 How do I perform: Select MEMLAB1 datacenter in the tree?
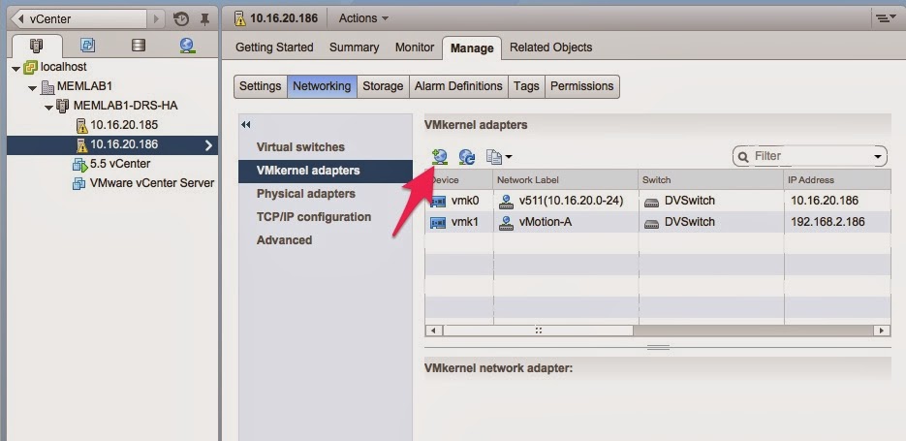pyautogui.click(x=84, y=86)
